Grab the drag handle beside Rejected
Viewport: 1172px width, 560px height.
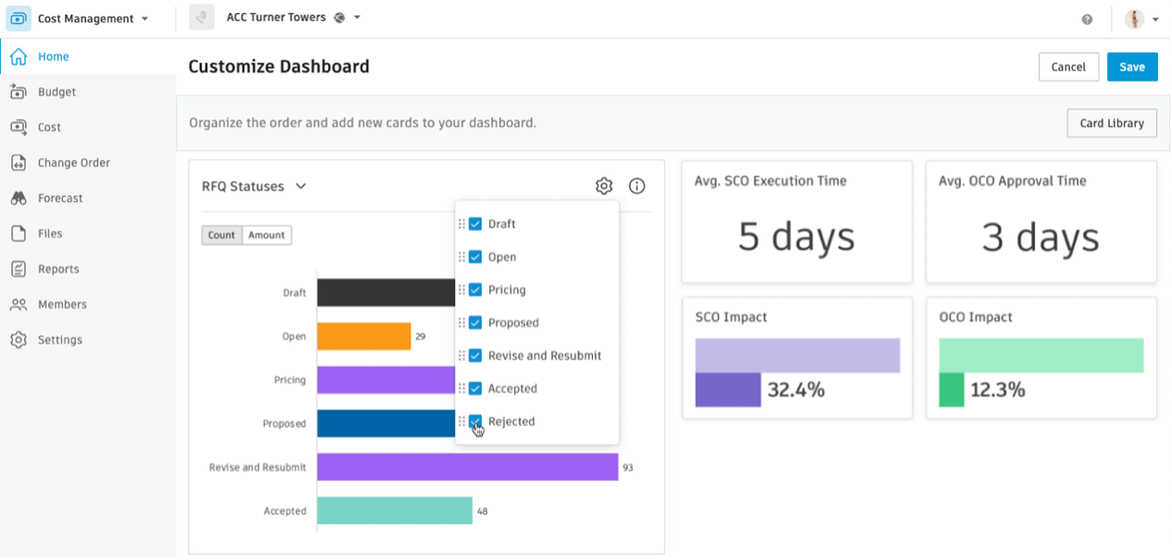[462, 421]
